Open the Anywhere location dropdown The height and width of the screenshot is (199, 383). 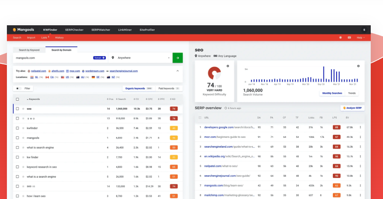coord(141,58)
